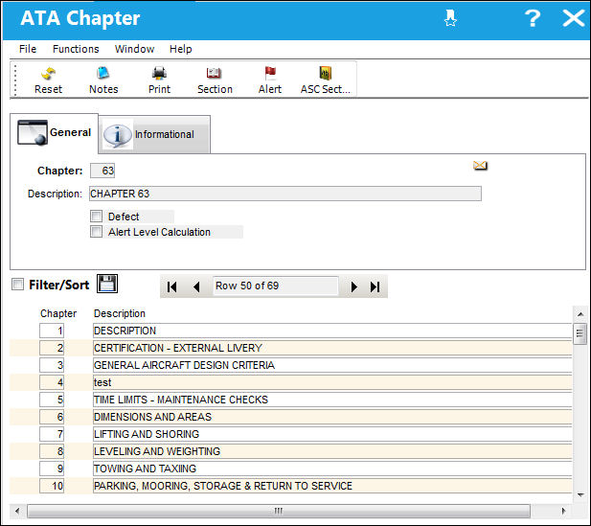Click chapter number cell 7
The width and height of the screenshot is (591, 526).
(x=52, y=434)
